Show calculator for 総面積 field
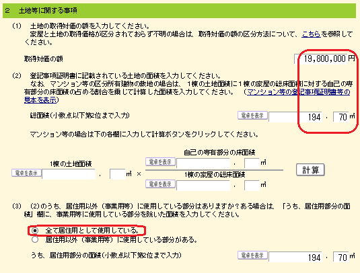The height and width of the screenshot is (273, 360). tap(252, 116)
